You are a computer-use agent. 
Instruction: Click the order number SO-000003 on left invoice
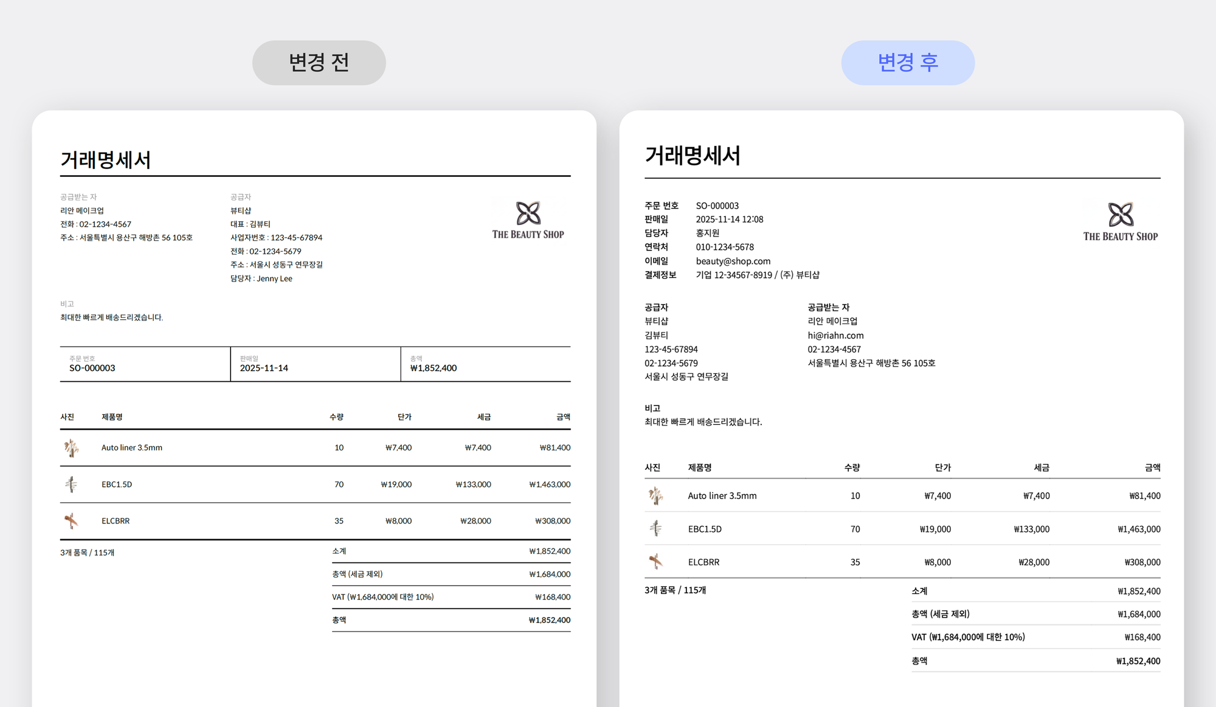pos(92,367)
